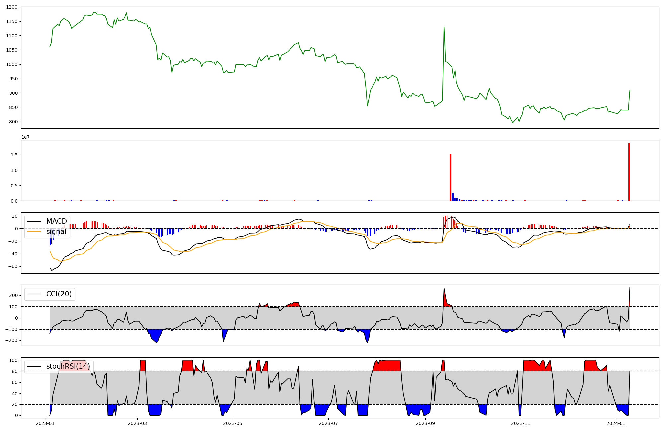Image resolution: width=664 pixels, height=431 pixels.
Task: Click the 80 tick on stochRSI axis
Action: tap(15, 371)
